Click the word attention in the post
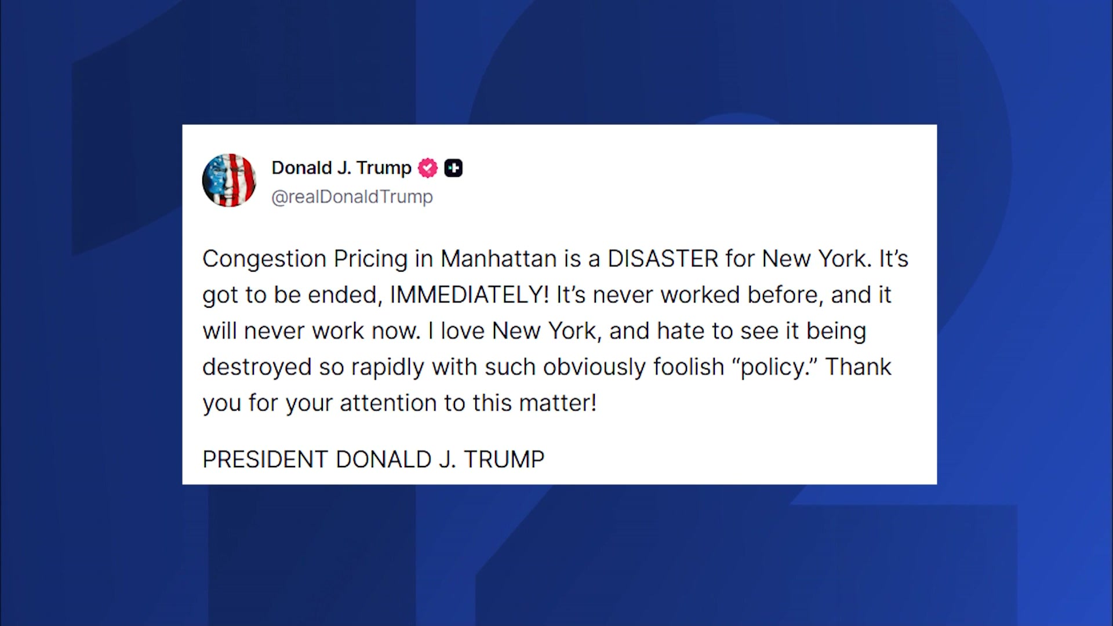The width and height of the screenshot is (1113, 626). click(388, 403)
